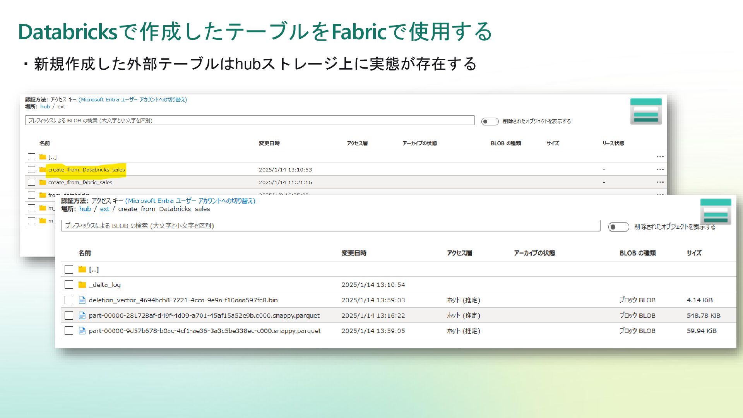Open the ellipsis menu for the back [..] row
This screenshot has width=743, height=418.
(660, 157)
